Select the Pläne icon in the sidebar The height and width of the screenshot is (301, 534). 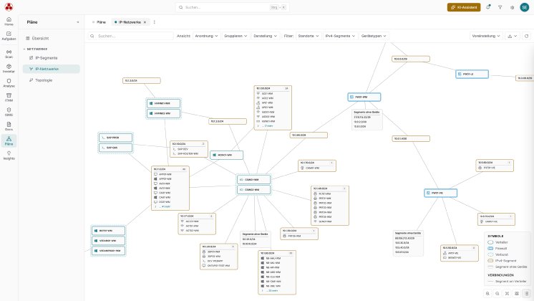tap(9, 140)
